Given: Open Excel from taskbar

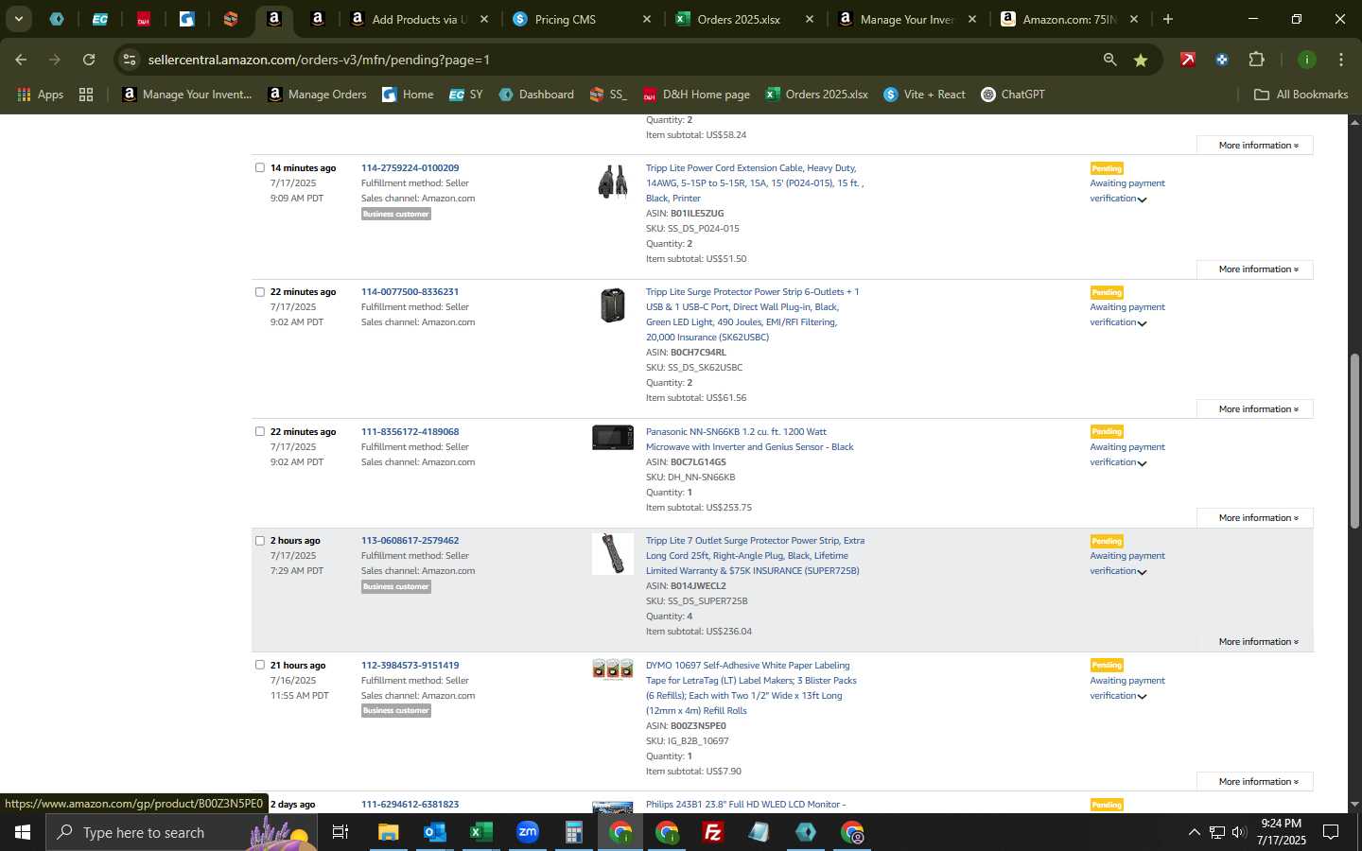Looking at the screenshot, I should pos(480,832).
